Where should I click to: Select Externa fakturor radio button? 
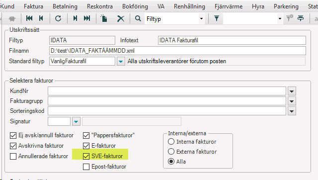point(171,151)
